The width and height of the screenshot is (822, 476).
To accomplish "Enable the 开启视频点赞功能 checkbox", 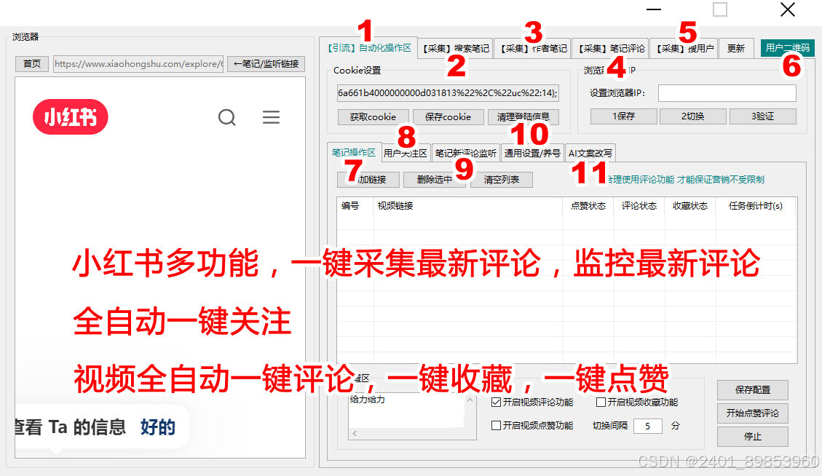I will (x=496, y=425).
